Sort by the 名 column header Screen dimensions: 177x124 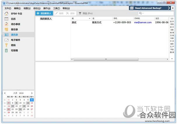[102, 18]
